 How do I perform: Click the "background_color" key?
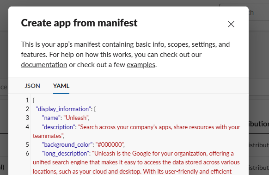[x=67, y=145]
